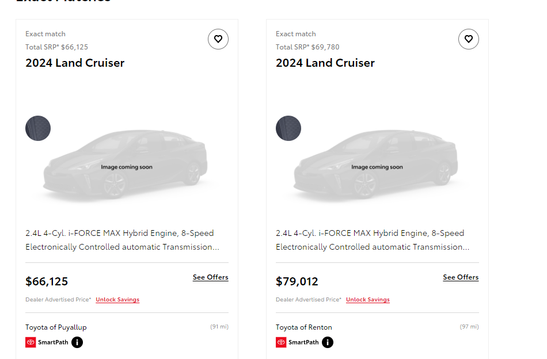Select the dark color swatch on first listing
This screenshot has height=359, width=547.
click(x=38, y=128)
